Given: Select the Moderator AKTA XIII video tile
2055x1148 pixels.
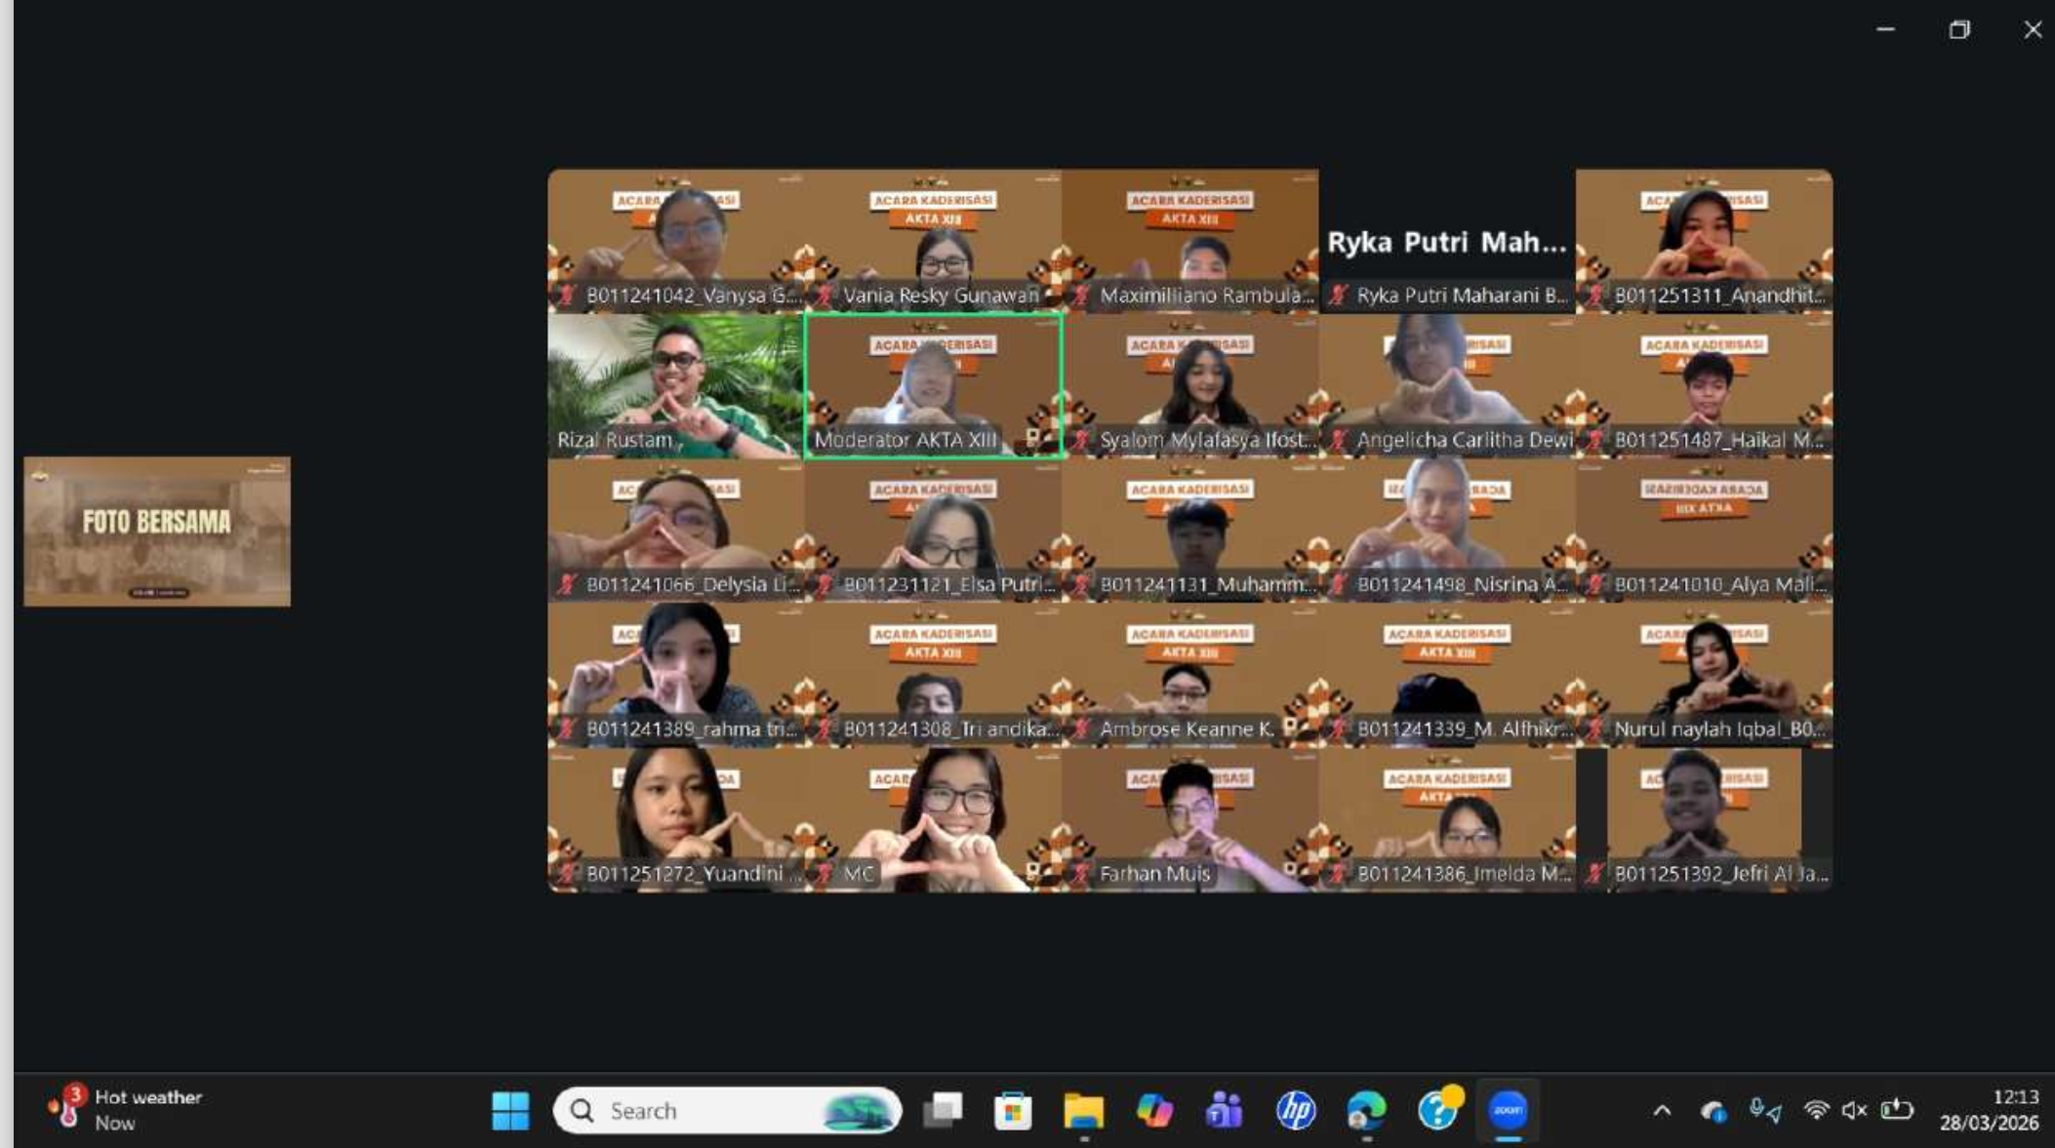Looking at the screenshot, I should pyautogui.click(x=933, y=385).
